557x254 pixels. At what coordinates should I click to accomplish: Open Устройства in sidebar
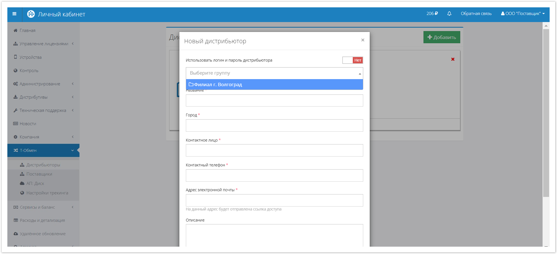pos(30,57)
